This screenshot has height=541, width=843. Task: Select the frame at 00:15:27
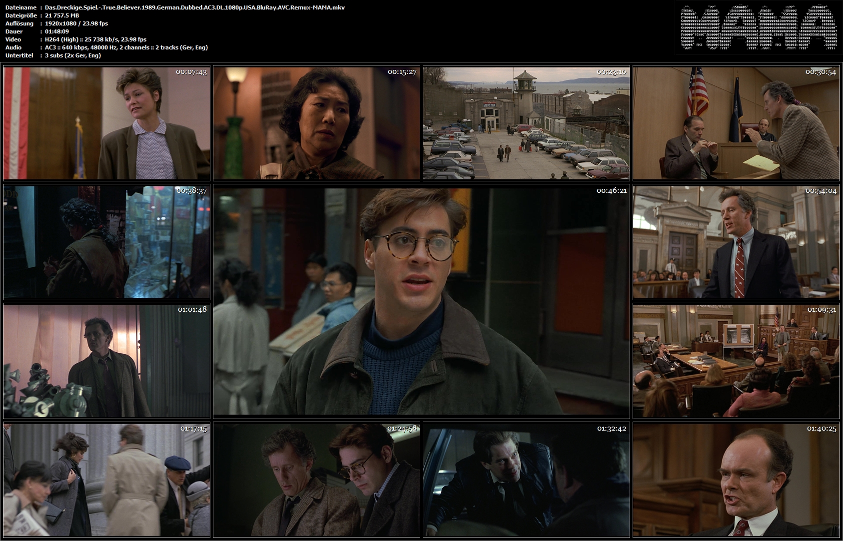[316, 123]
